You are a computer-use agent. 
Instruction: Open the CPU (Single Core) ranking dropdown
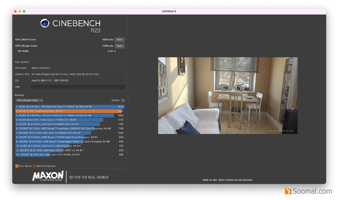(29, 100)
